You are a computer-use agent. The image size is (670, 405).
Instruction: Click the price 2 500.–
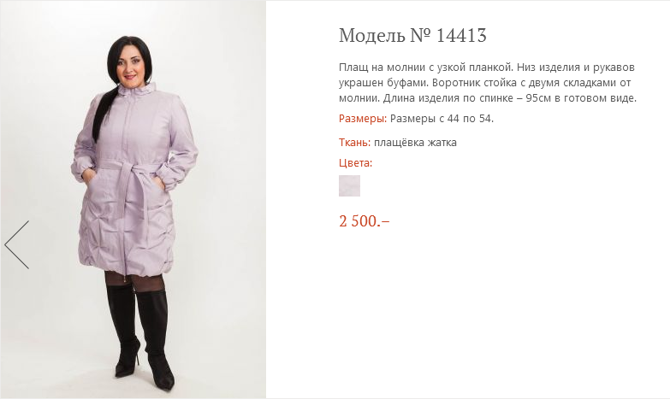(x=364, y=221)
